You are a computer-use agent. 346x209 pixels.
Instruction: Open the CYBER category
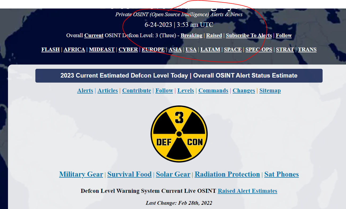click(128, 49)
